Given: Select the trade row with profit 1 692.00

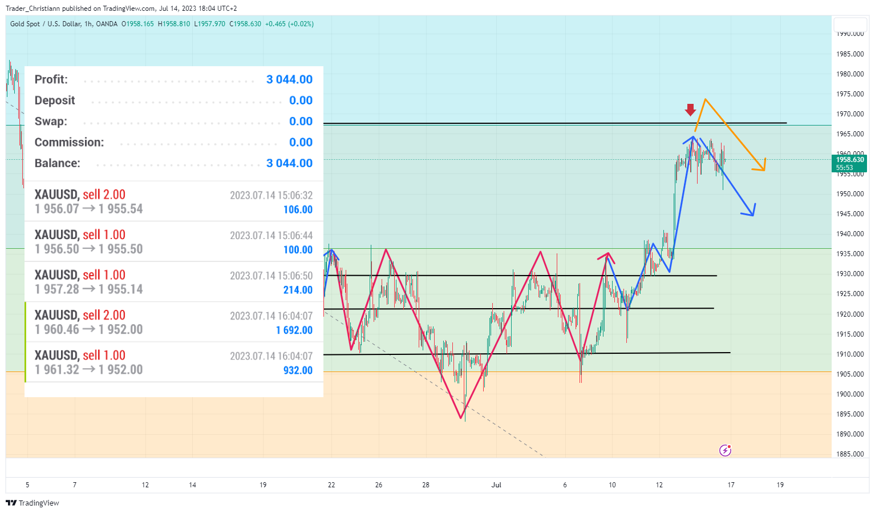Looking at the screenshot, I should coord(174,322).
